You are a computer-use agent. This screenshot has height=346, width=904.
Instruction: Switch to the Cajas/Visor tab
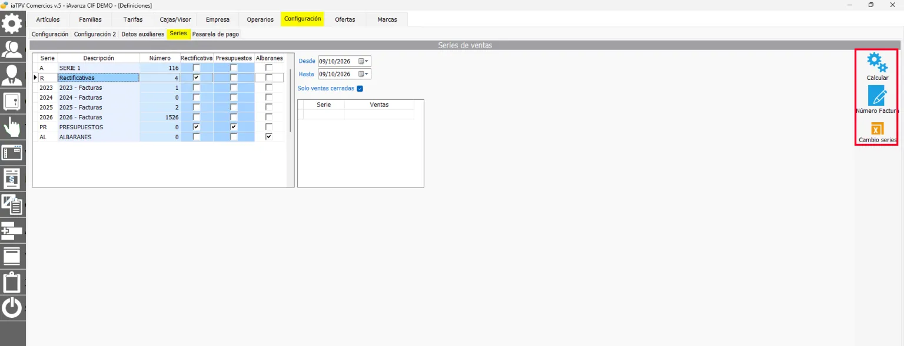(175, 19)
